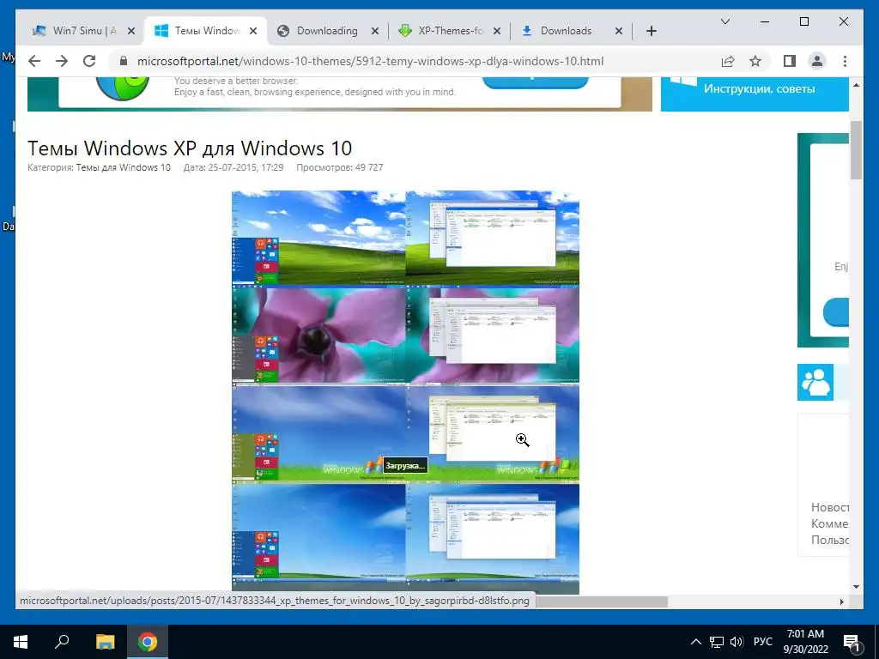Show hidden system tray icons
Image resolution: width=879 pixels, height=659 pixels.
click(695, 642)
